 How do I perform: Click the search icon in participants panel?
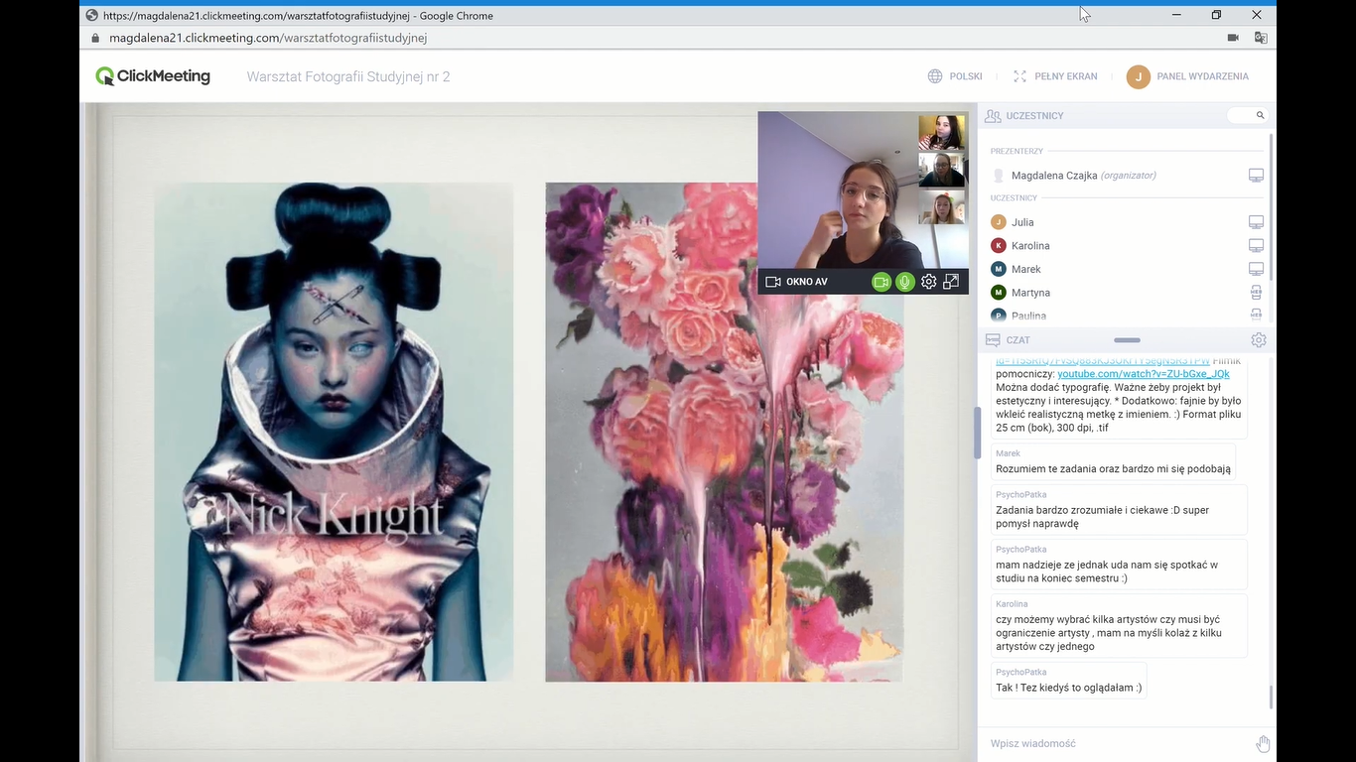1260,116
